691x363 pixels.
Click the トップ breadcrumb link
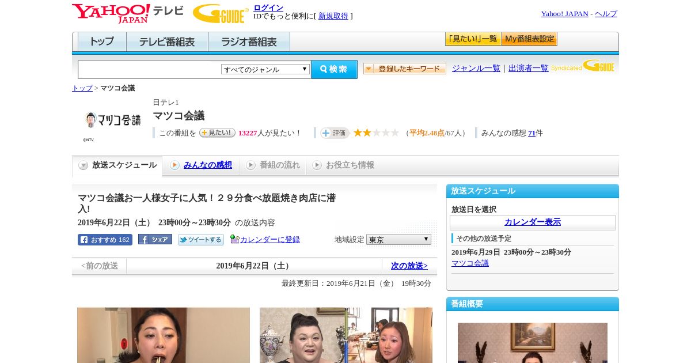82,88
